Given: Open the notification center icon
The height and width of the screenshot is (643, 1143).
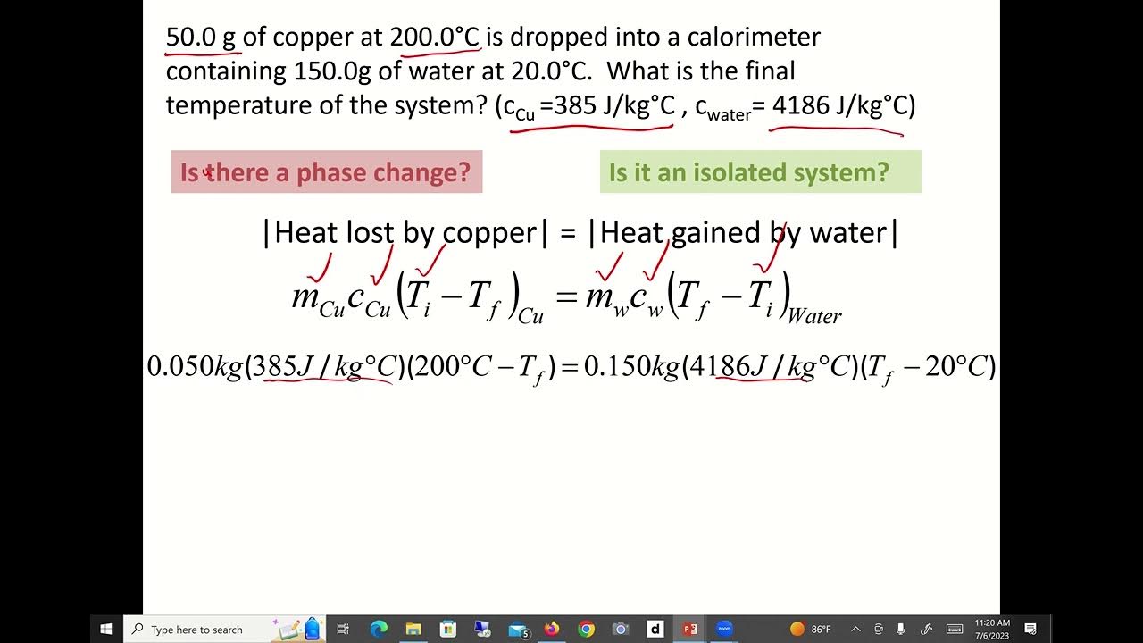Looking at the screenshot, I should pos(1030,629).
